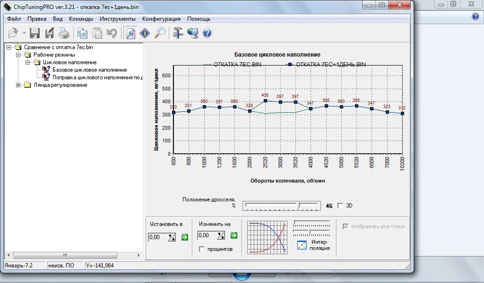Image resolution: width=484 pixels, height=283 pixels.
Task: Open the Инструменты menu
Action: coord(117,19)
